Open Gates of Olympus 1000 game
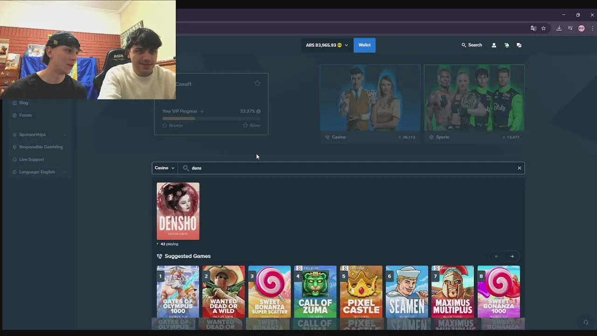Image resolution: width=597 pixels, height=336 pixels. click(x=178, y=292)
